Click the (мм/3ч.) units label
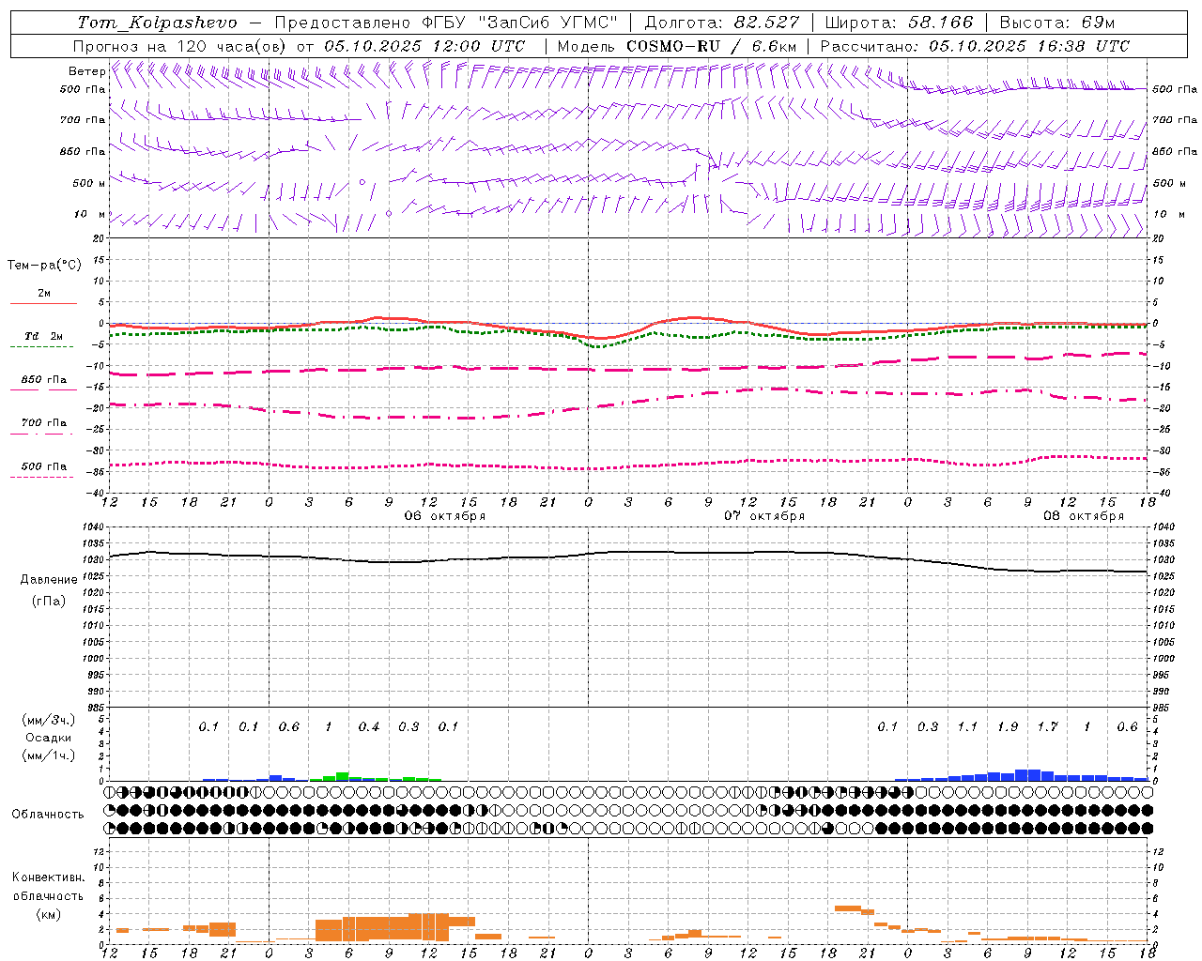The image size is (1202, 961). (48, 720)
